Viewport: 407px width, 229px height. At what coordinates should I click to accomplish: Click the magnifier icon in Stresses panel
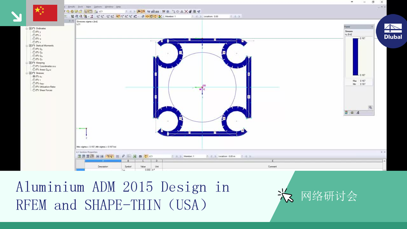click(x=370, y=107)
